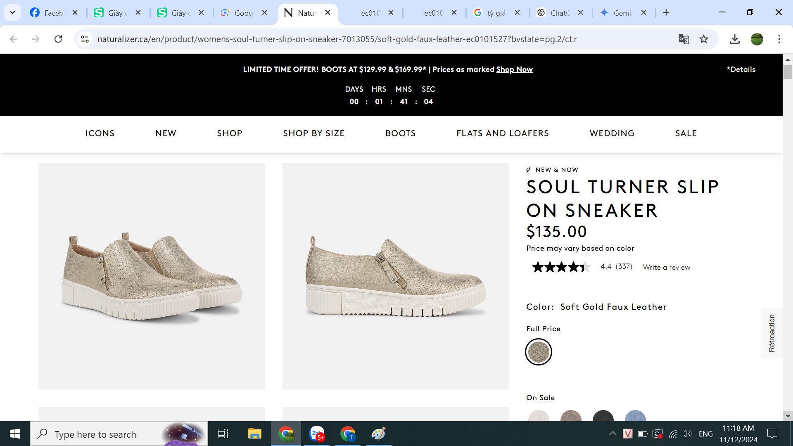
Task: Bookmark this page with the star icon
Action: point(704,39)
